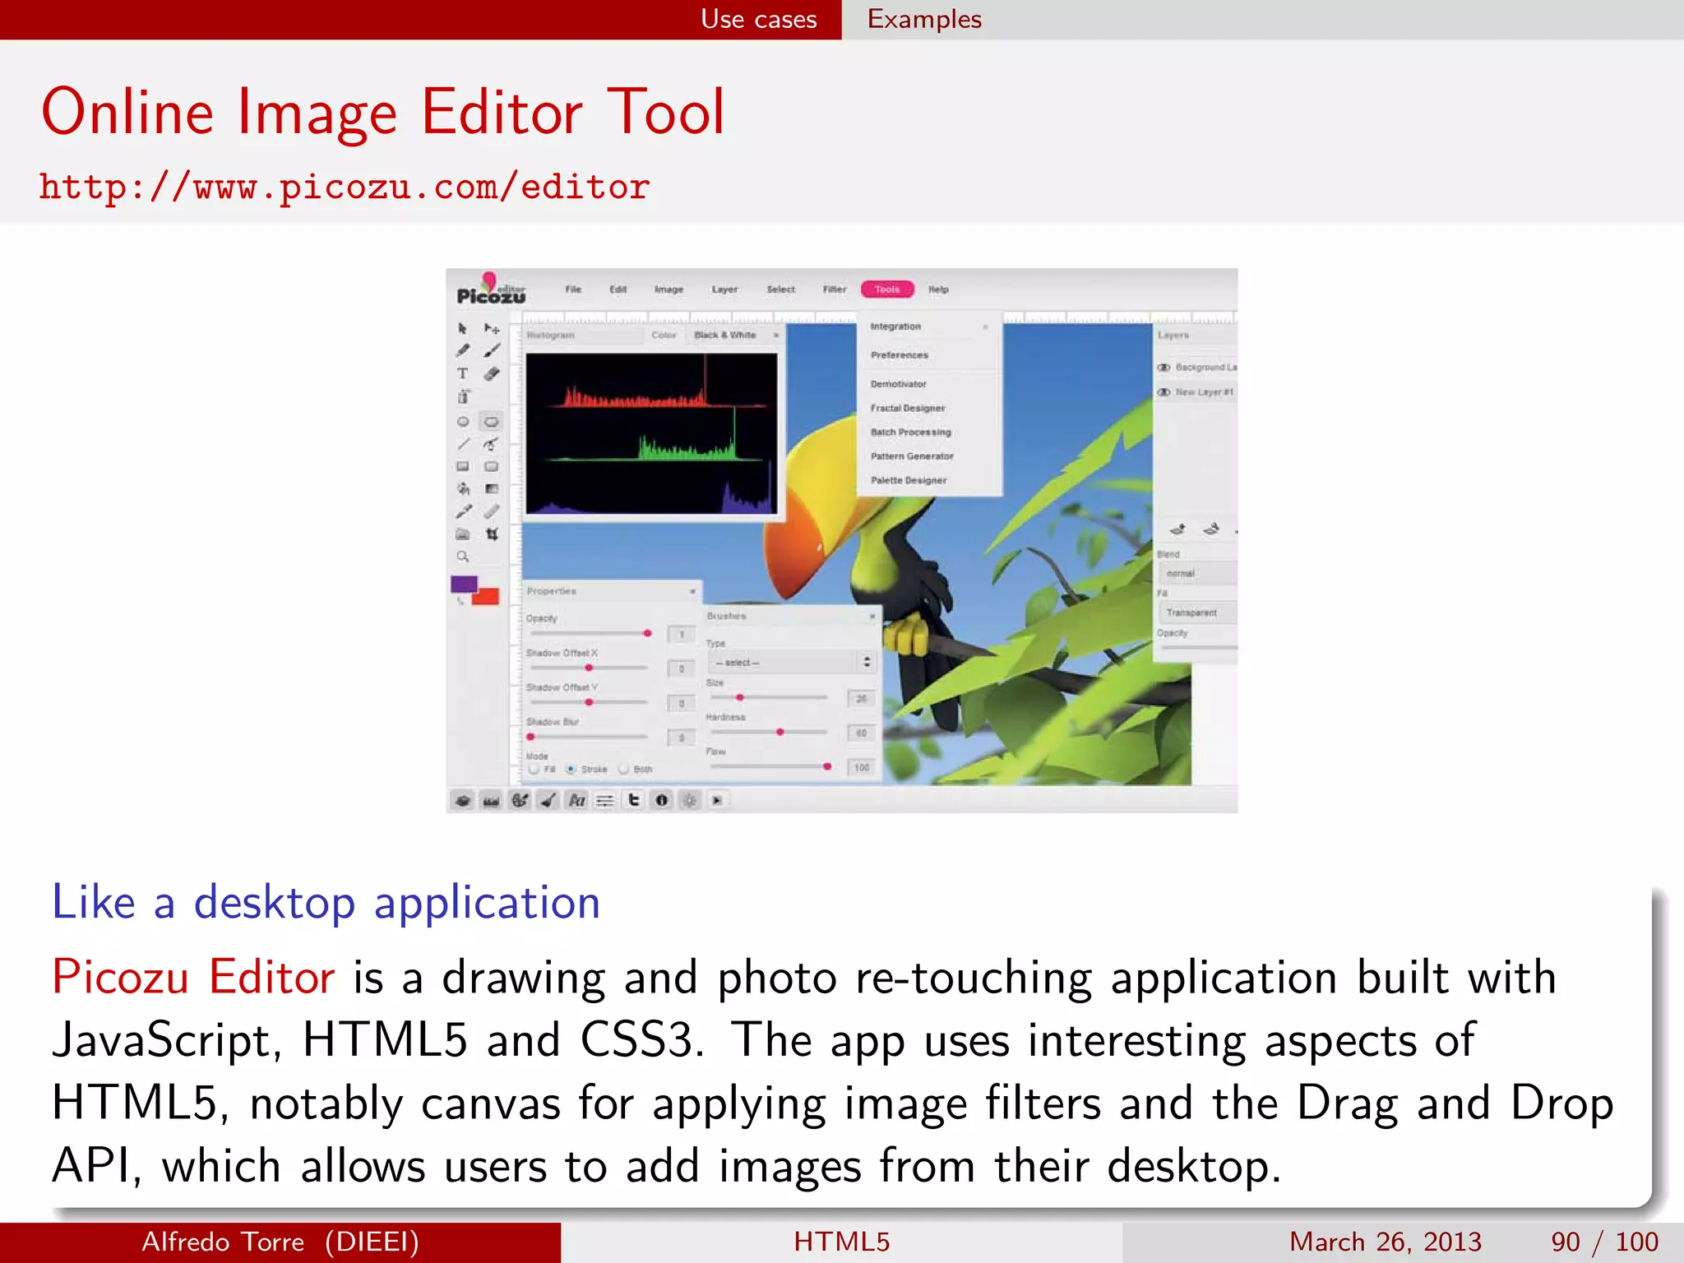Select the Gradient tool

(491, 488)
